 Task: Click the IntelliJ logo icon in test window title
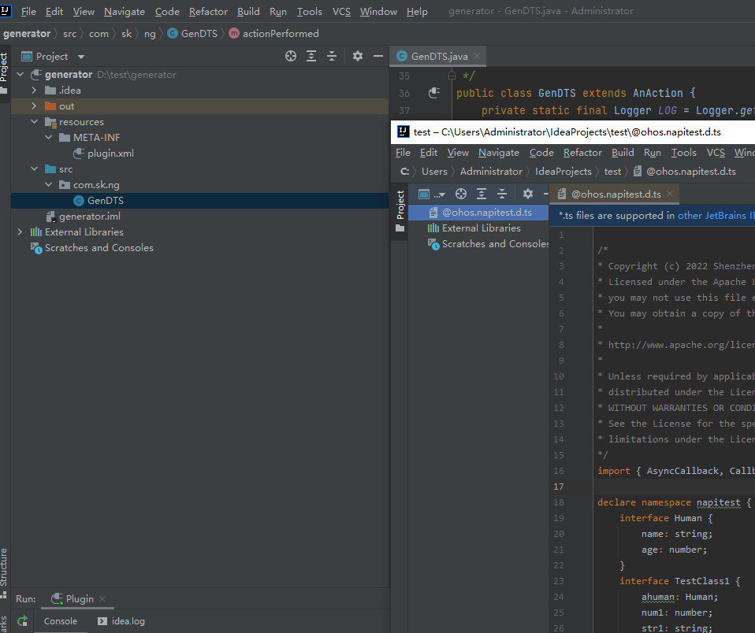(403, 131)
